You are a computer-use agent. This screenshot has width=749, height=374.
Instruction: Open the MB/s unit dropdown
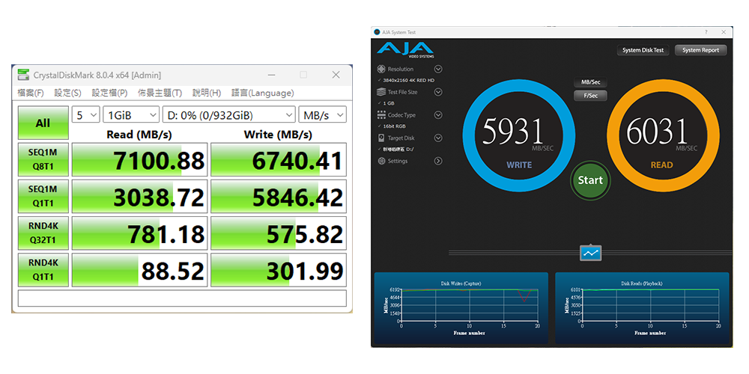click(x=322, y=115)
